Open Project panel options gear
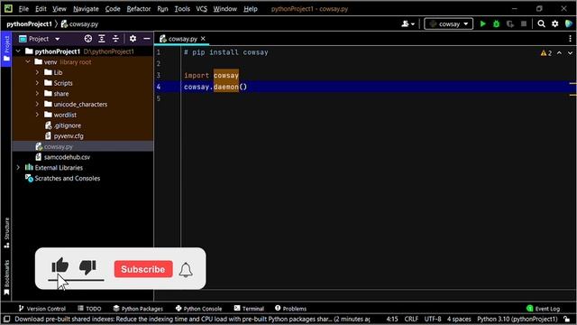Viewport: 577px width, 325px height. [x=133, y=39]
